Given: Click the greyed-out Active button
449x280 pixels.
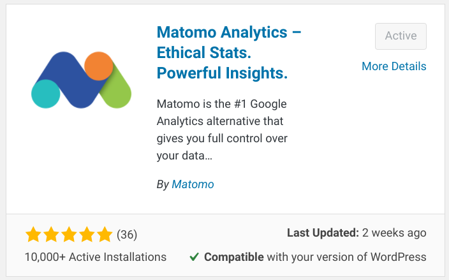Looking at the screenshot, I should 401,36.
